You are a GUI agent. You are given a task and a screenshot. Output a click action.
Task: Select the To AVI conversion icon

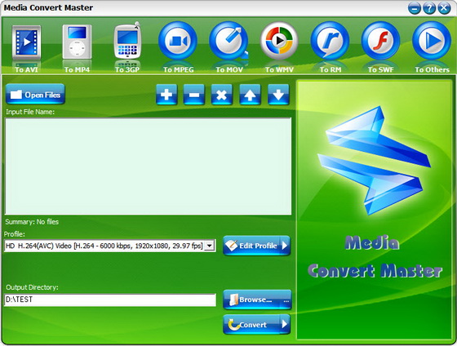click(x=26, y=43)
